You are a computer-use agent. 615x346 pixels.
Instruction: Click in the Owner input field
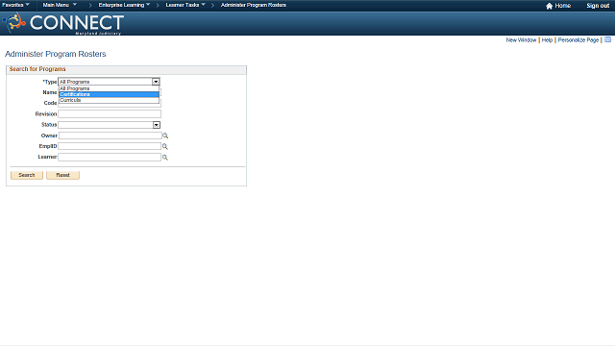tap(111, 136)
